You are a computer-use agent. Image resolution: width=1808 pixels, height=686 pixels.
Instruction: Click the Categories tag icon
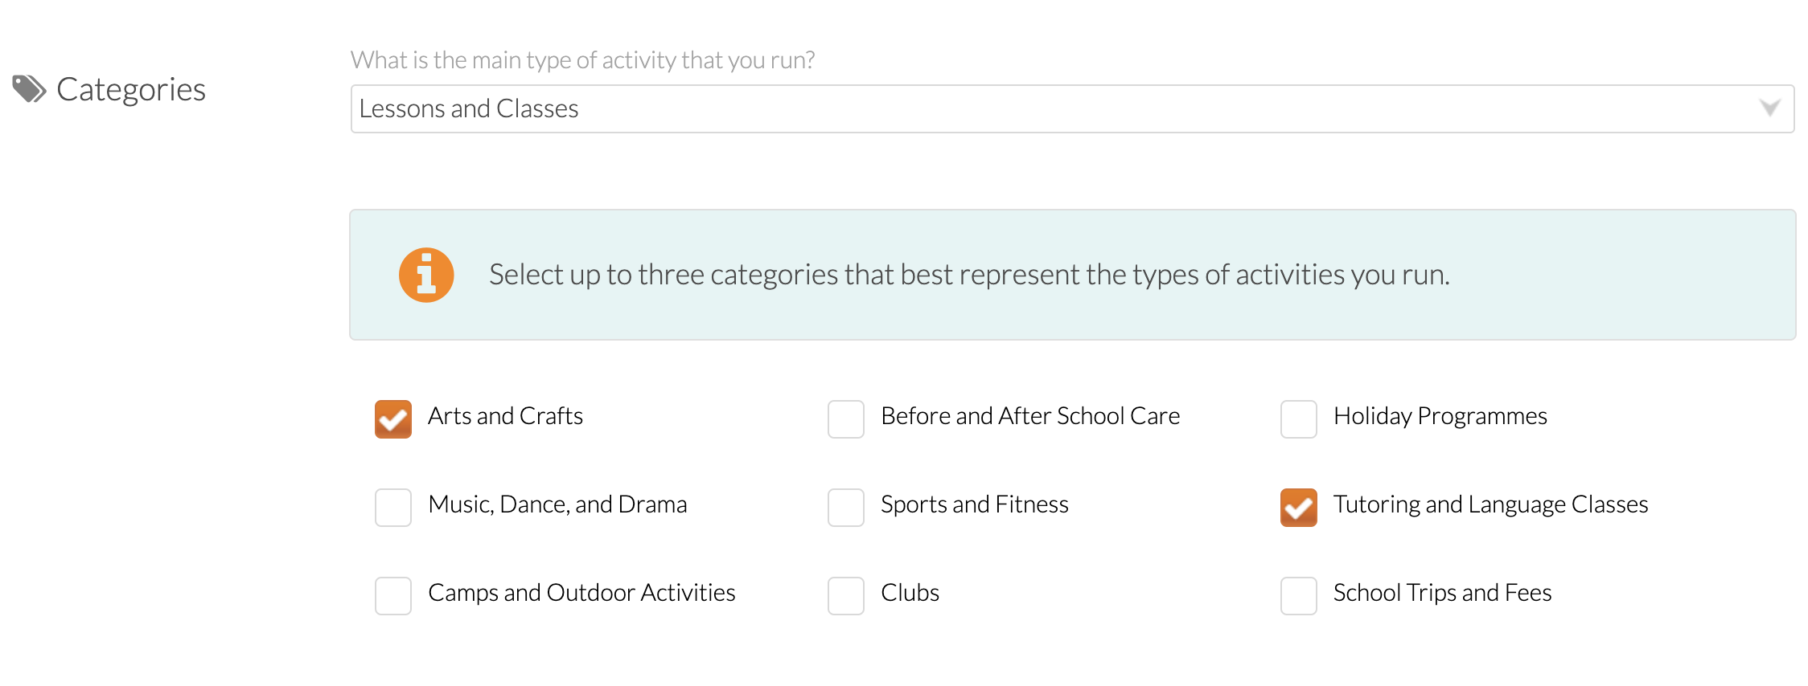click(x=30, y=89)
